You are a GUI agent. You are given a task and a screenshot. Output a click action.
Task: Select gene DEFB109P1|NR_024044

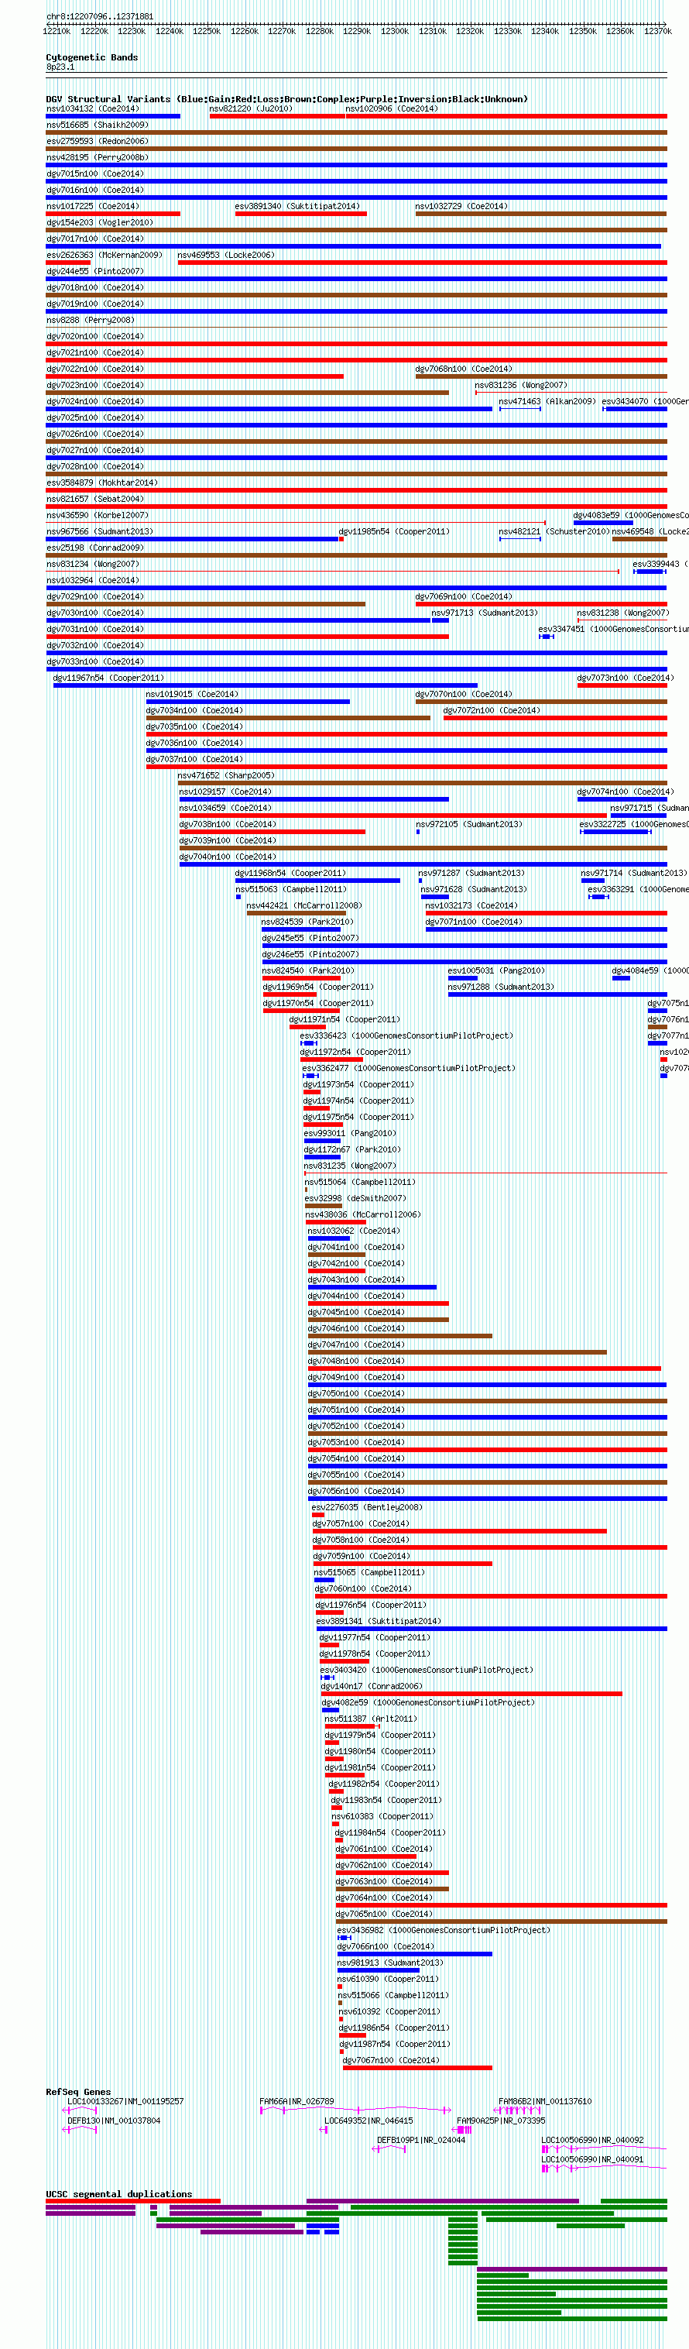[x=422, y=2139]
